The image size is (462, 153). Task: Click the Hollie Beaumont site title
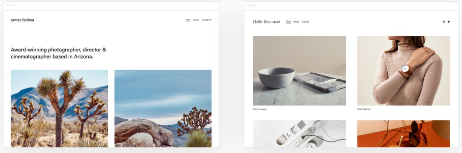(x=267, y=22)
